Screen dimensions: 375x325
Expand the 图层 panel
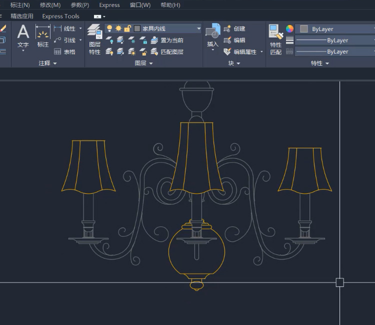(x=143, y=63)
